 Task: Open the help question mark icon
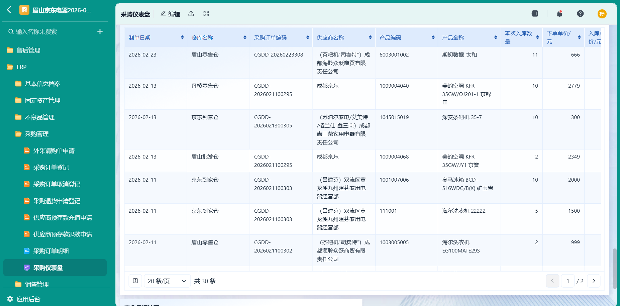[580, 14]
